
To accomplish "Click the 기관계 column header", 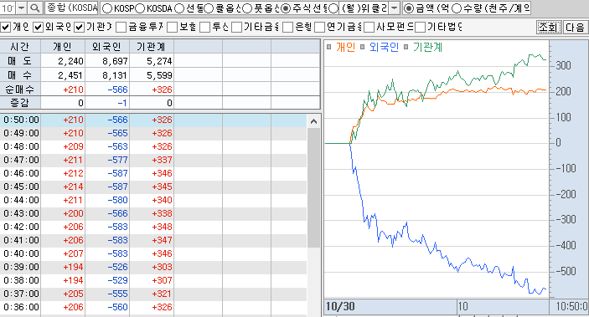I will click(x=151, y=47).
